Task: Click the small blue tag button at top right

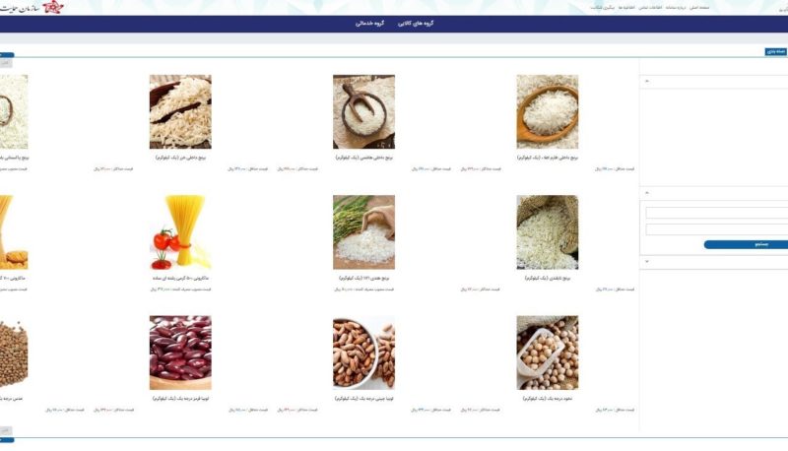Action: 776,52
